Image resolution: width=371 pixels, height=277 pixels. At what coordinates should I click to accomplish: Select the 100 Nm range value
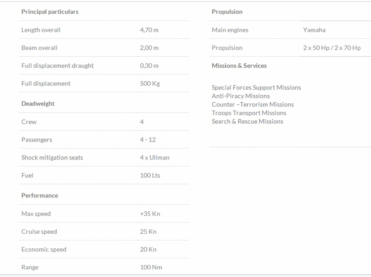pyautogui.click(x=151, y=268)
